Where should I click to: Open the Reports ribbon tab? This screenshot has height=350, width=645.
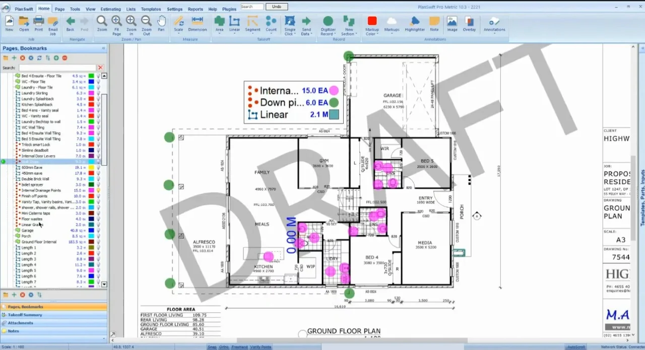(x=195, y=9)
